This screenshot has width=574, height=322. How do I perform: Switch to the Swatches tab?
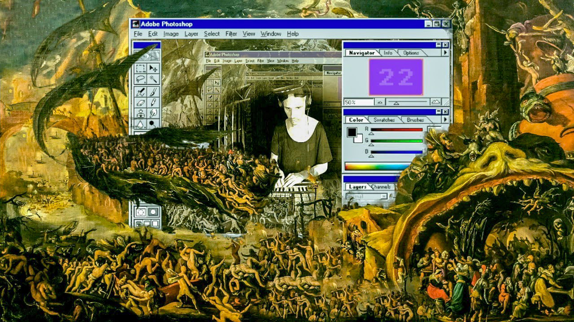[x=384, y=120]
